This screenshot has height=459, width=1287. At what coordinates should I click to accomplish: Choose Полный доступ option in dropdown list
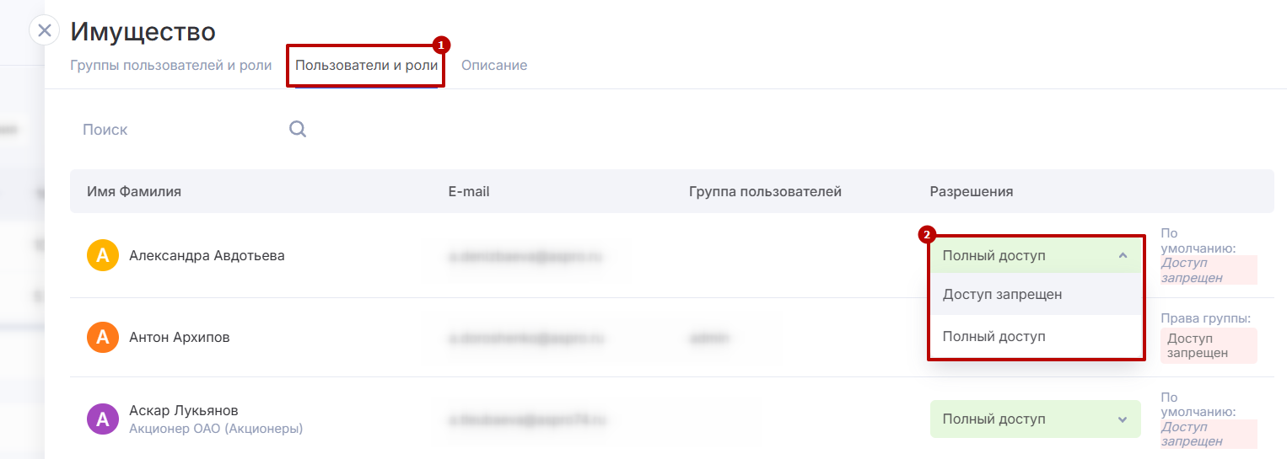tap(994, 336)
